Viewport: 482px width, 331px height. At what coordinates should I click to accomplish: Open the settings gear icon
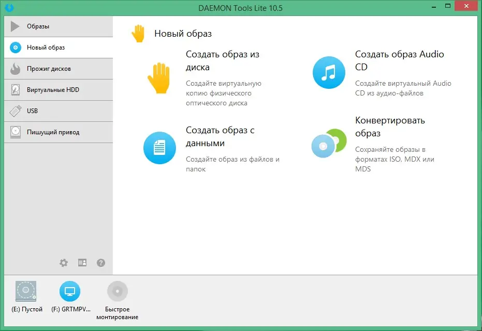coord(63,263)
